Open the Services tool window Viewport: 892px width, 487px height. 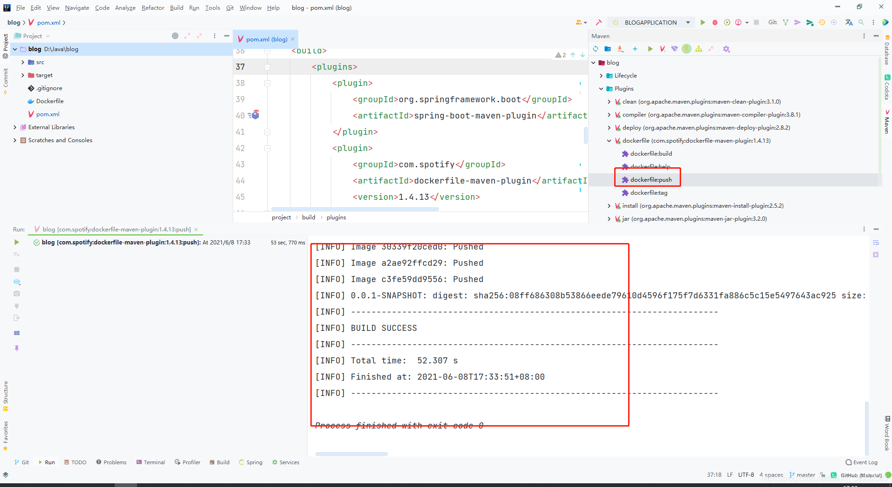pyautogui.click(x=285, y=462)
